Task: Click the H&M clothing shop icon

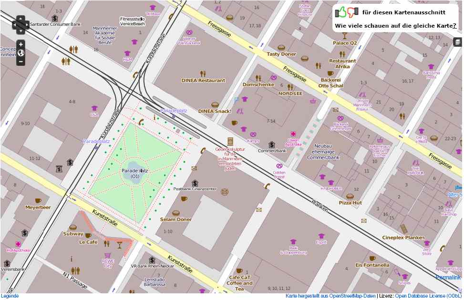Action: [x=127, y=53]
